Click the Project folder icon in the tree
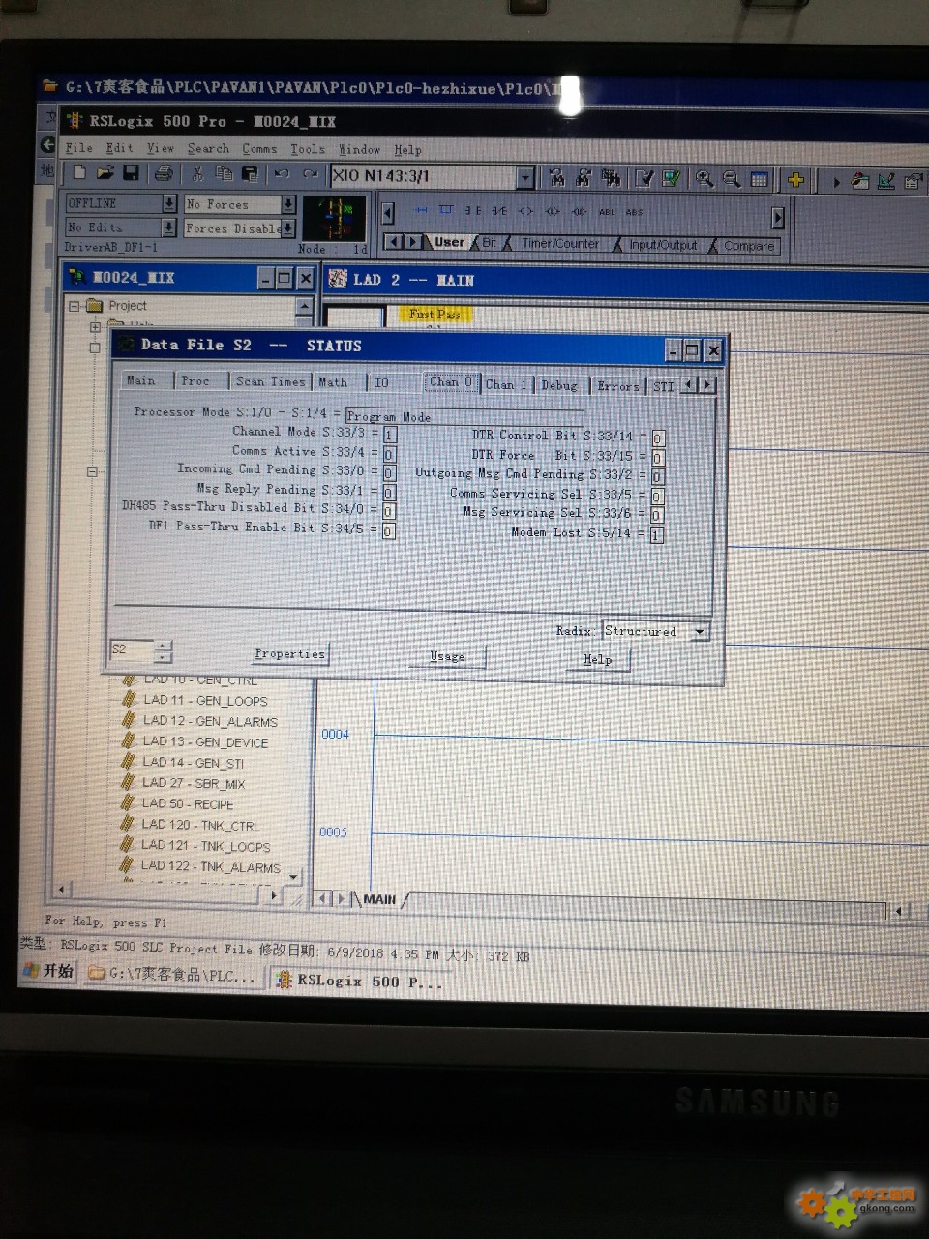Screen dimensions: 929x1239 point(95,305)
